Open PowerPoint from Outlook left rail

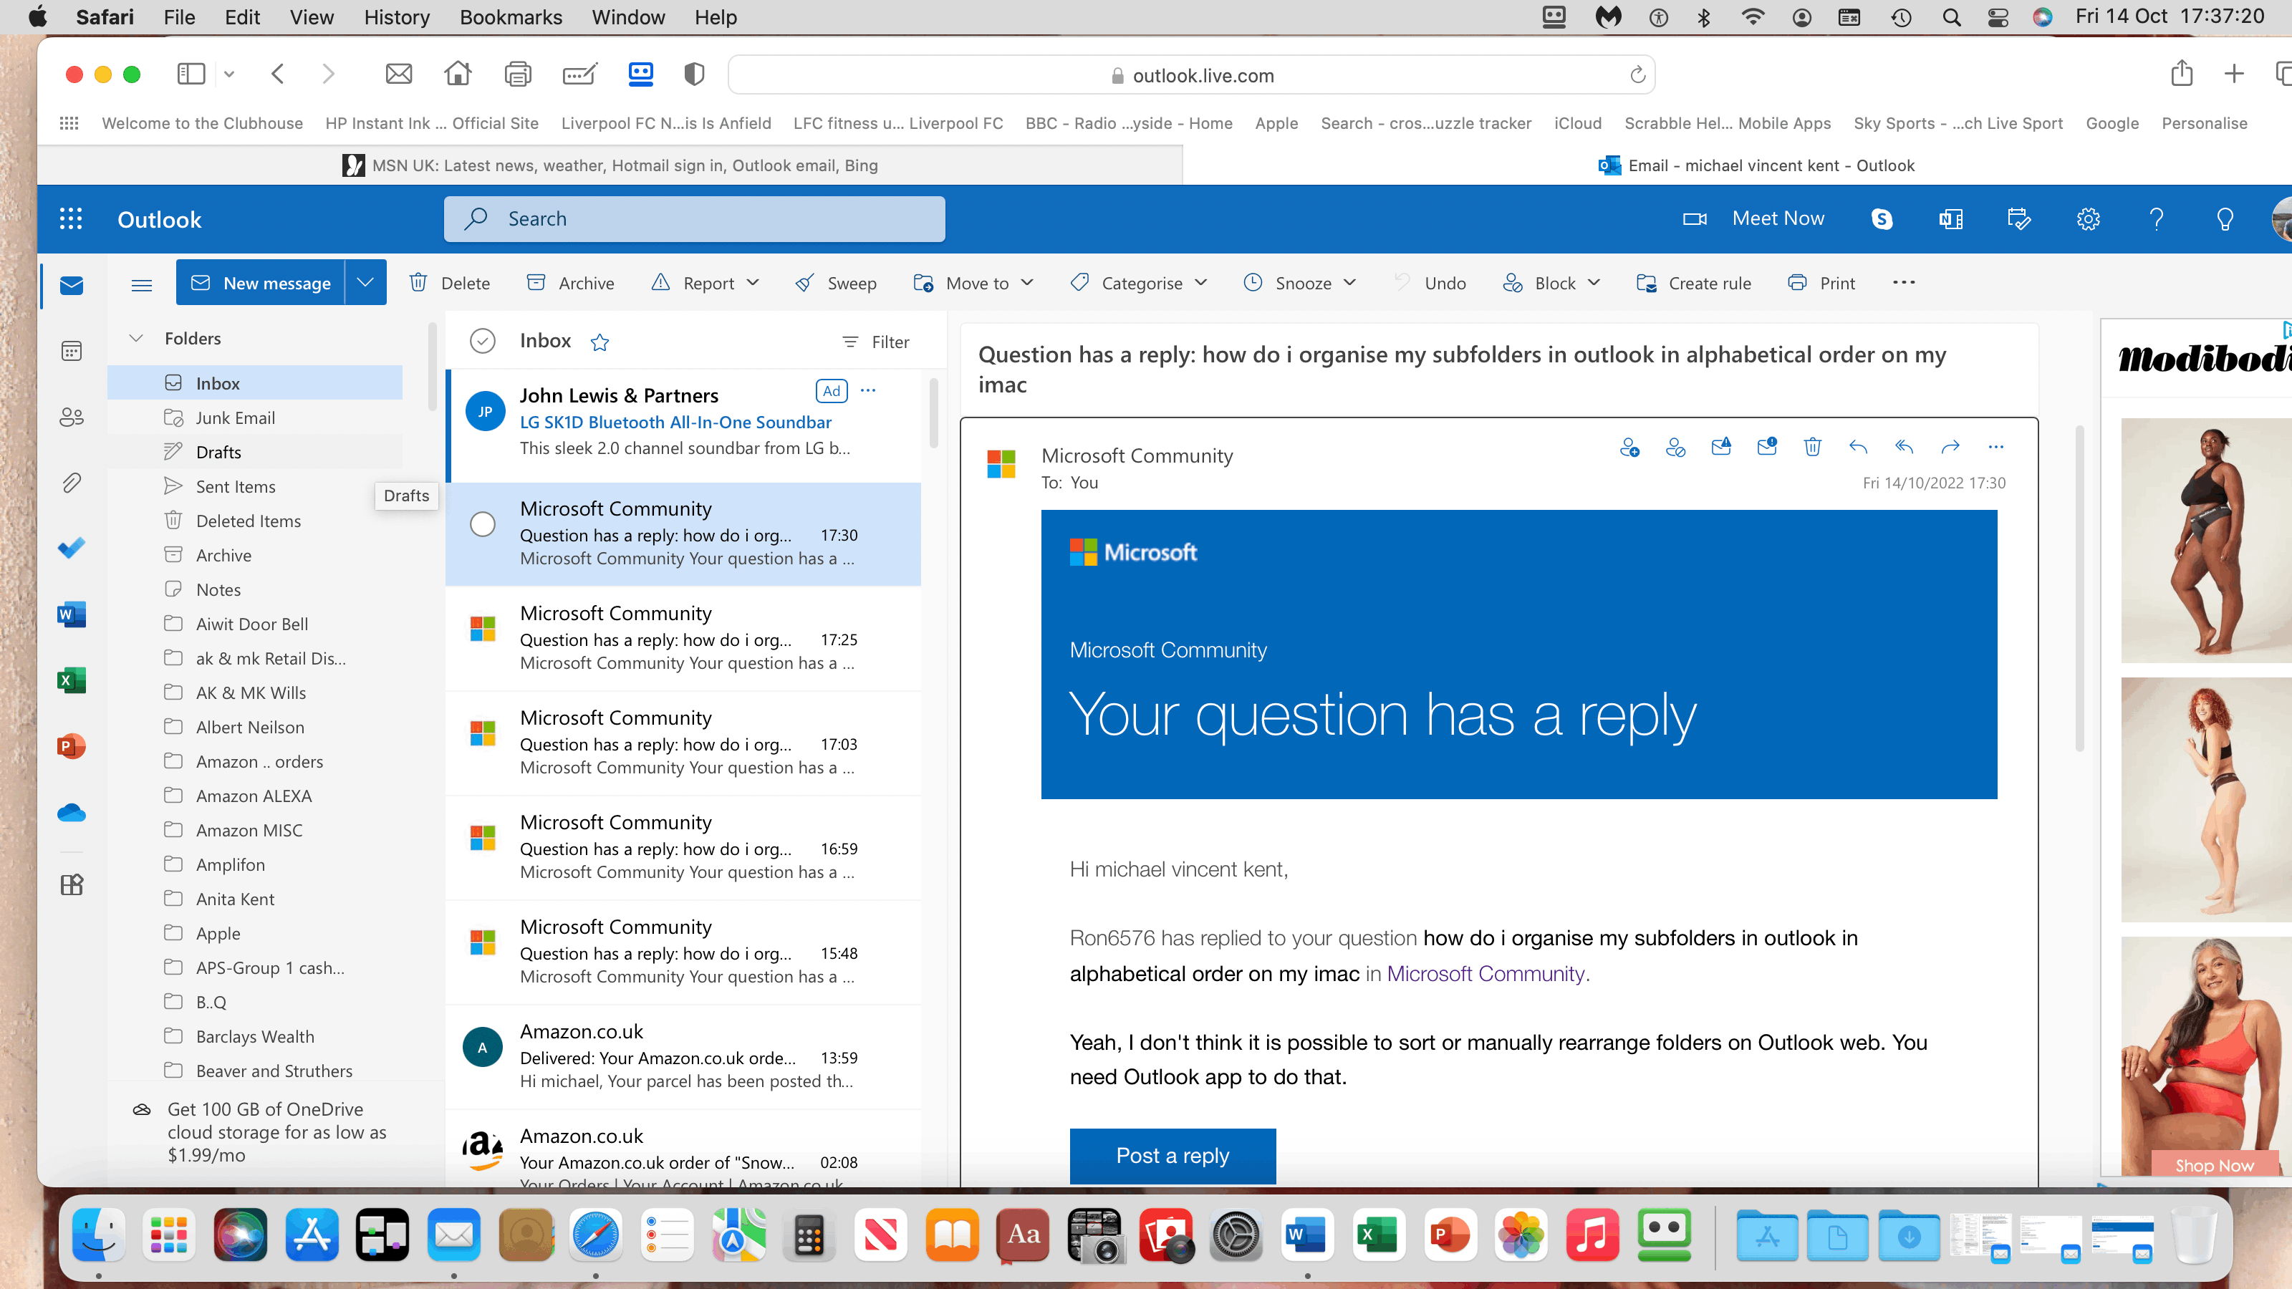(71, 745)
